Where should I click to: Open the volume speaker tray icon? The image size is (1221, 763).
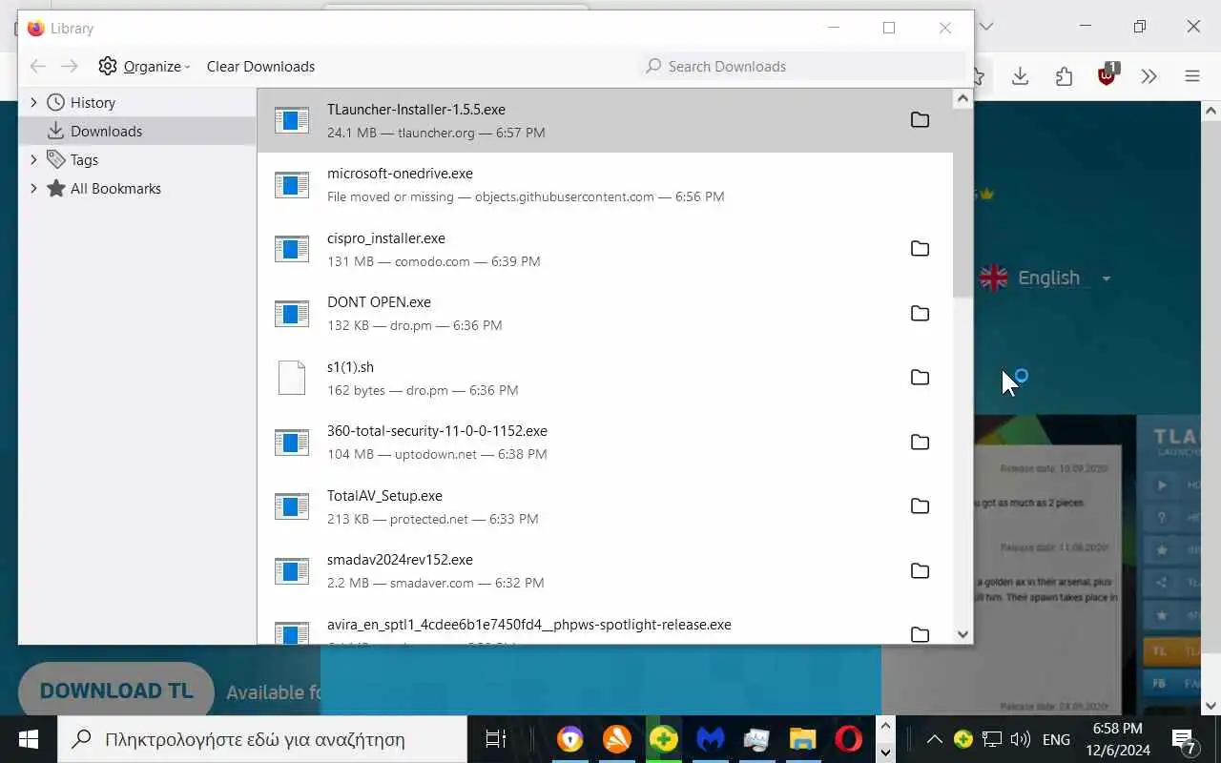(1020, 739)
